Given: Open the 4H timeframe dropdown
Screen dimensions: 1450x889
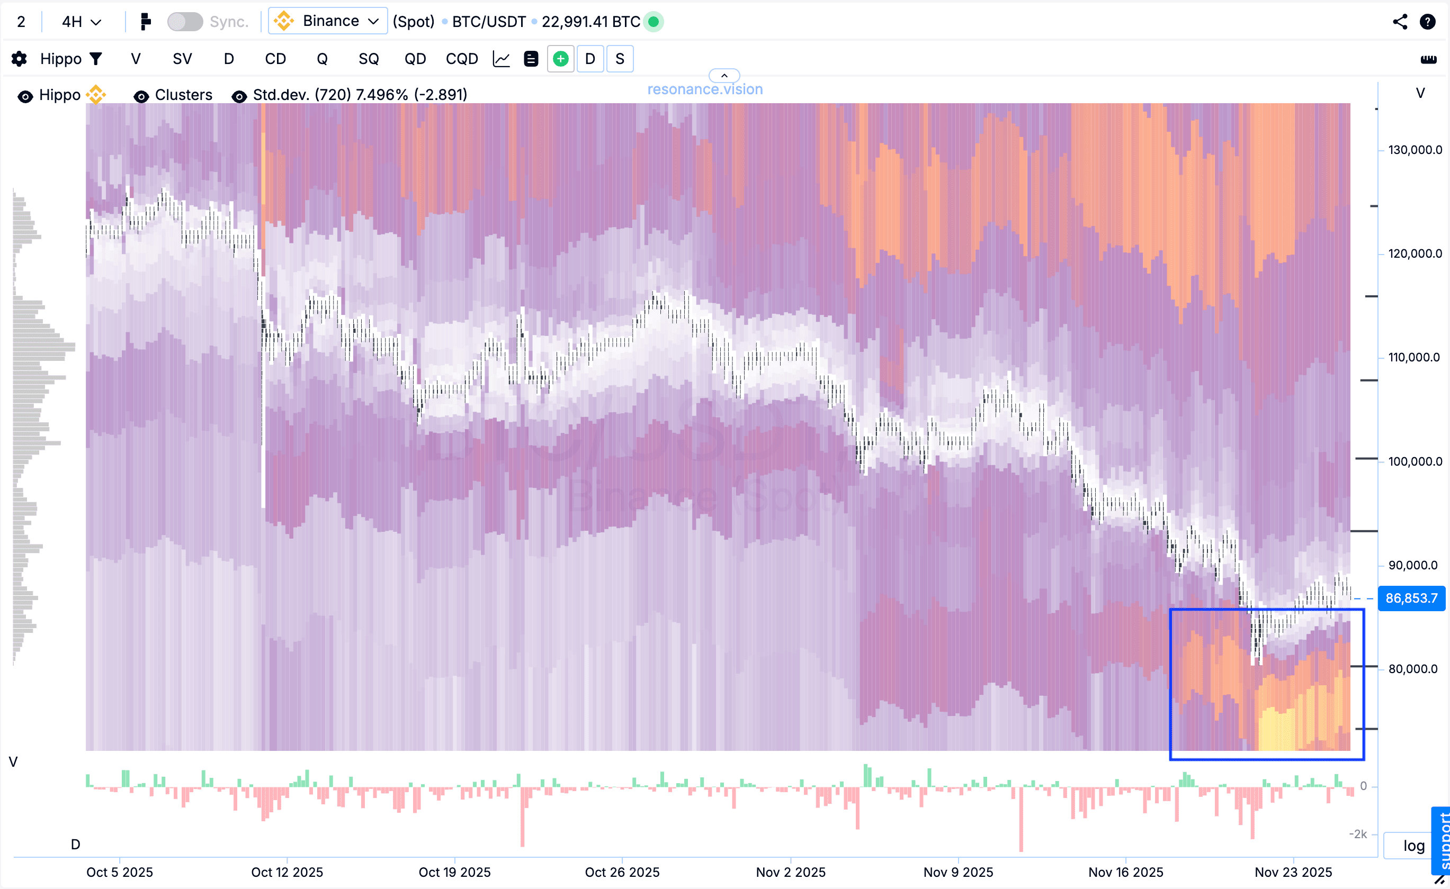Looking at the screenshot, I should (x=82, y=22).
